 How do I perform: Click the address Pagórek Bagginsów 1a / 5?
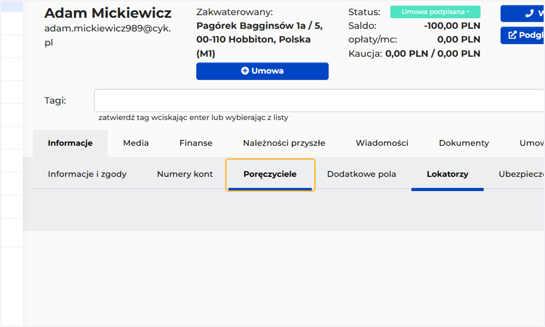point(259,26)
